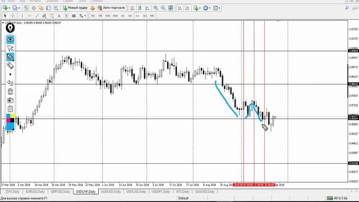Open the WTI,Daily chart tab
Image resolution: width=359 pixels, height=202 pixels.
[182, 191]
